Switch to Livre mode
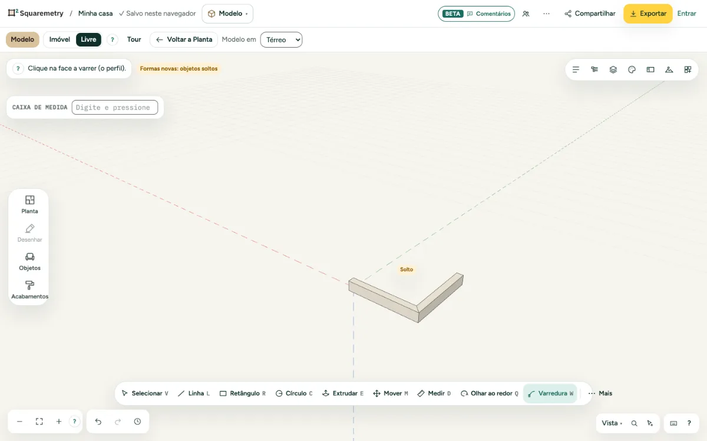This screenshot has height=441, width=707. (88, 39)
